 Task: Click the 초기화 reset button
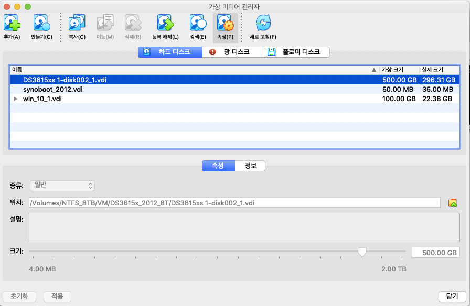[x=19, y=297]
